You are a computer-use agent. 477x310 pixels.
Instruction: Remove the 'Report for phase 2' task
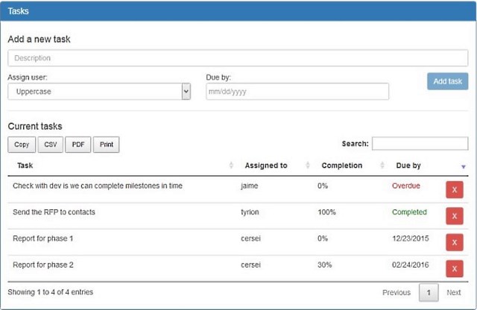[x=455, y=268]
